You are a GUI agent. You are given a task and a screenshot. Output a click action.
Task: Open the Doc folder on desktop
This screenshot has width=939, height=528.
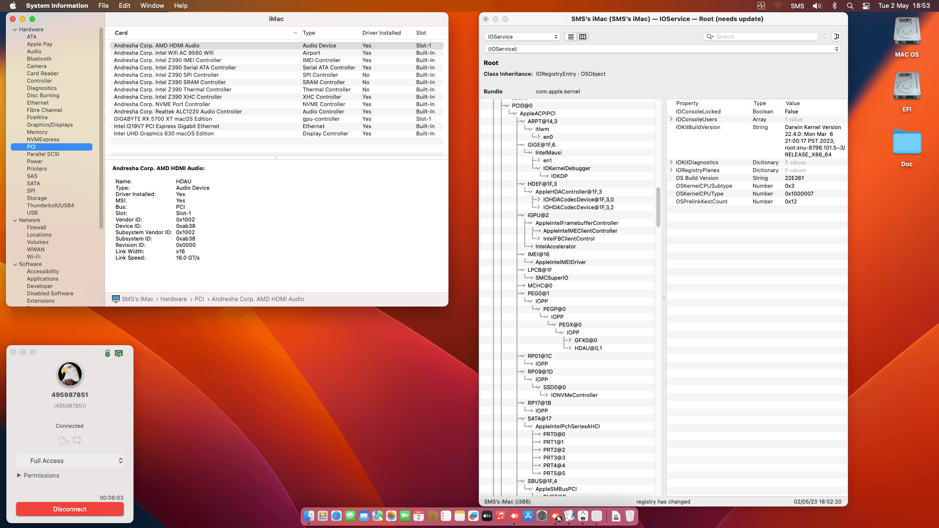pos(907,148)
